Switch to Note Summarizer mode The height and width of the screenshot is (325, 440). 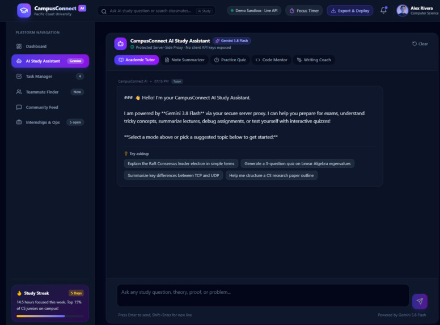tap(185, 60)
